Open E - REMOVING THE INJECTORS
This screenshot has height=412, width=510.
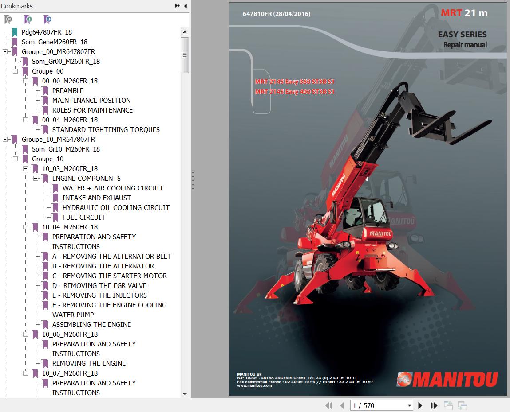(x=99, y=295)
